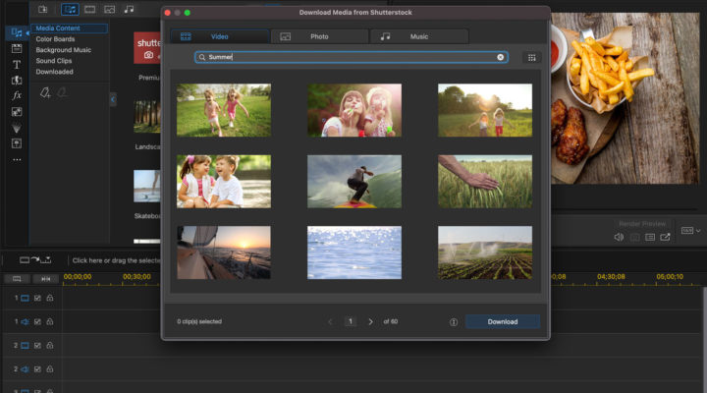
Task: Switch to the Video tab
Action: click(x=220, y=36)
